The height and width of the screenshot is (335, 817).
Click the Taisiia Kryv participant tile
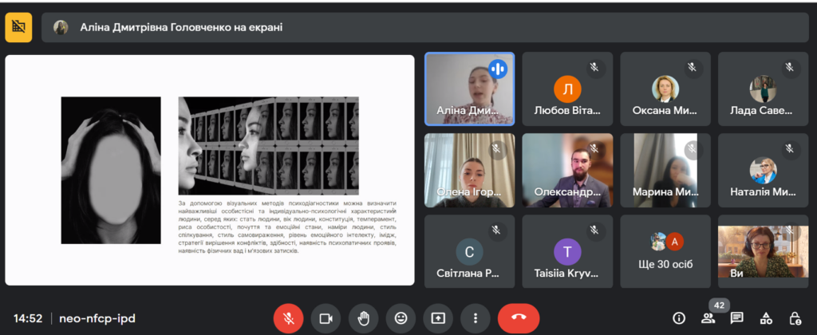pos(567,250)
